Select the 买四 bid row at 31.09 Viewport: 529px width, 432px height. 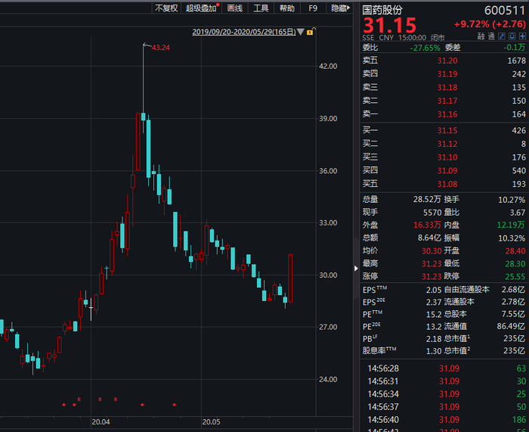[444, 170]
